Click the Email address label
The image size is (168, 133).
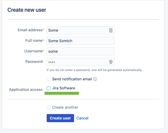pyautogui.click(x=31, y=30)
